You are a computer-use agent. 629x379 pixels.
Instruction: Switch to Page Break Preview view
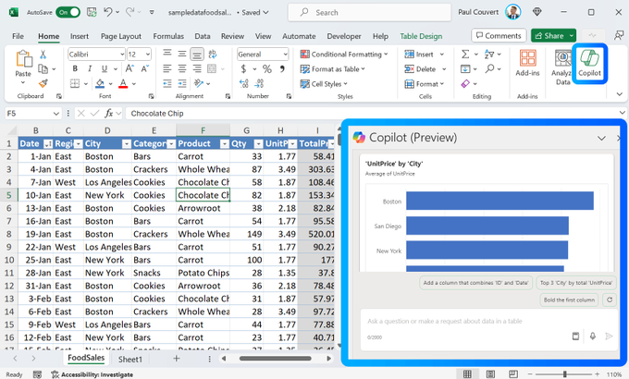513,374
